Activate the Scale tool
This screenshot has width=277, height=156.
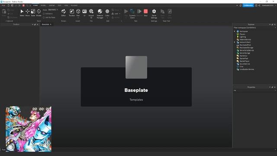click(x=33, y=13)
